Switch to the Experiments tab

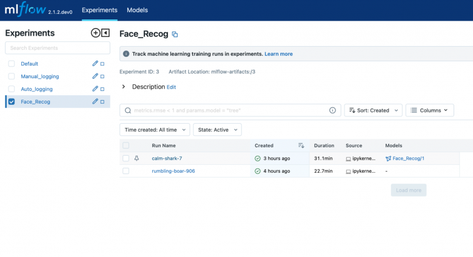[99, 10]
